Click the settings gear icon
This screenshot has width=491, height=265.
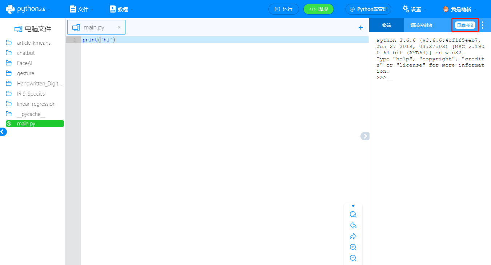pyautogui.click(x=406, y=9)
